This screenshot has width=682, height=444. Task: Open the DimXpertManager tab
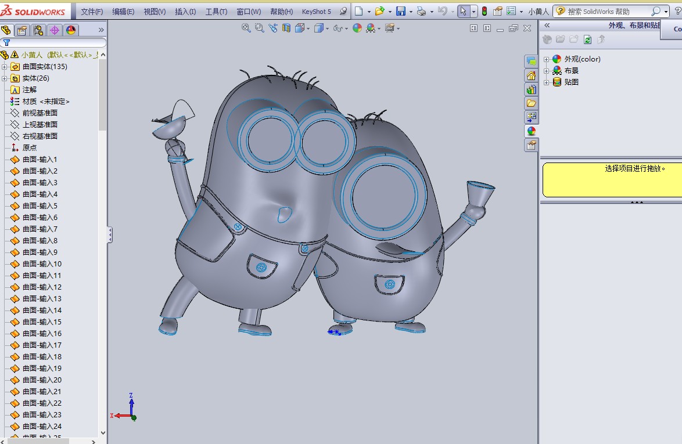coord(55,30)
